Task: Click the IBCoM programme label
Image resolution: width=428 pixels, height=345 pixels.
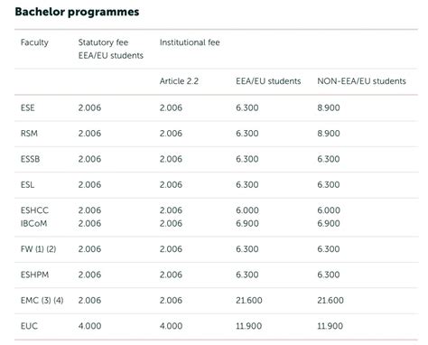Action: pos(33,223)
